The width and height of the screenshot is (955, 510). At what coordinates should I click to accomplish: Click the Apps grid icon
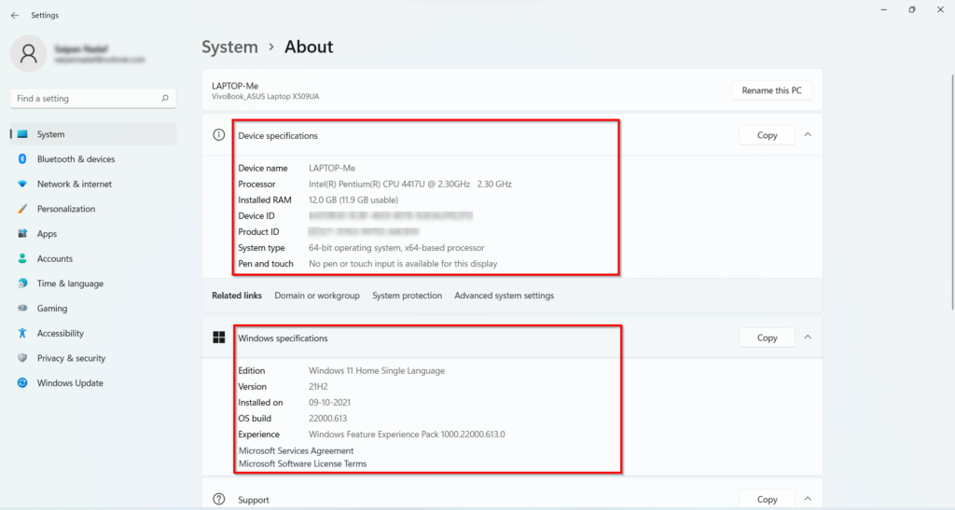tap(22, 234)
